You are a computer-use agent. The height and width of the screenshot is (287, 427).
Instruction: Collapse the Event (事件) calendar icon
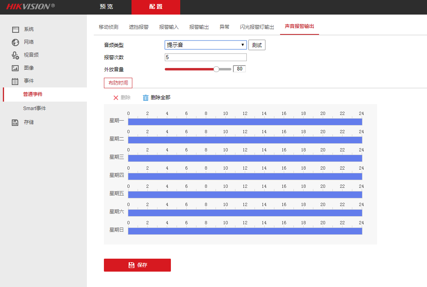pos(15,81)
